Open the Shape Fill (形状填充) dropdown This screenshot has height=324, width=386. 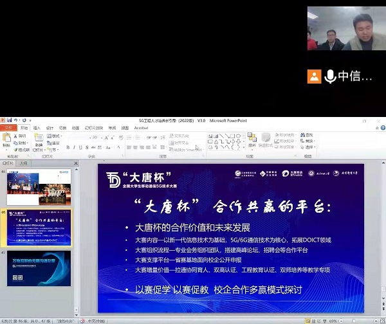[283, 136]
